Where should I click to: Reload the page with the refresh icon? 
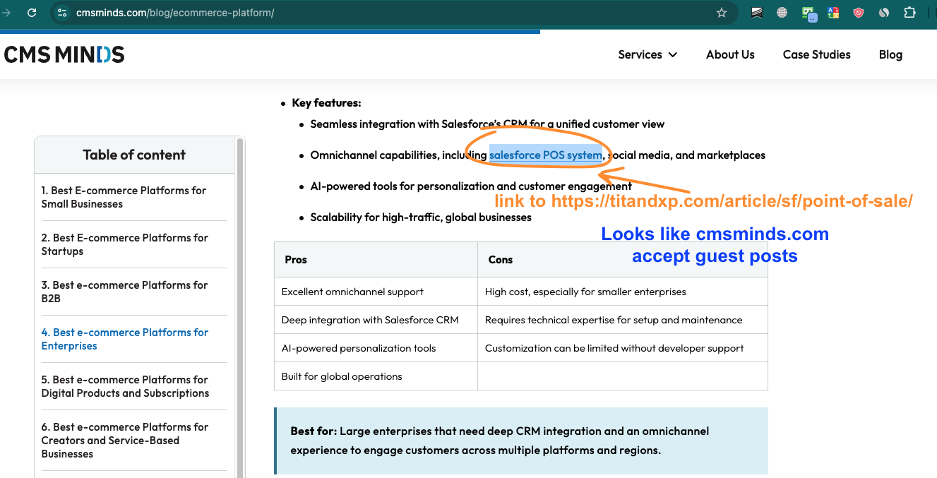(32, 13)
